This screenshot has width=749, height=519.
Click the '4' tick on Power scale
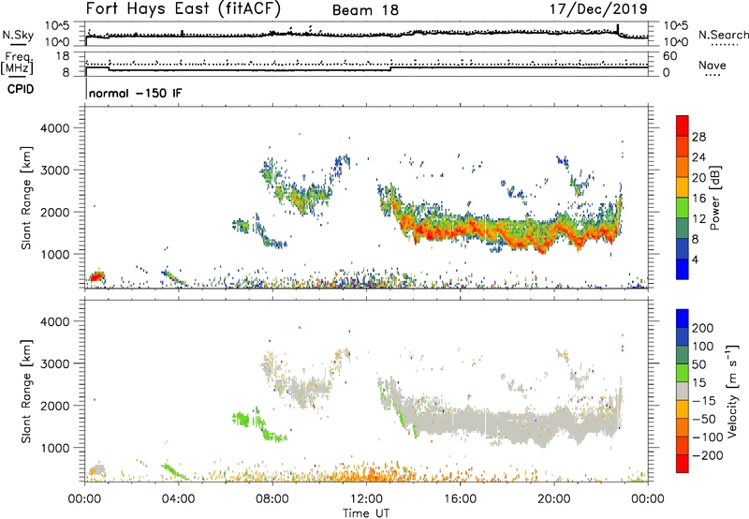point(695,259)
